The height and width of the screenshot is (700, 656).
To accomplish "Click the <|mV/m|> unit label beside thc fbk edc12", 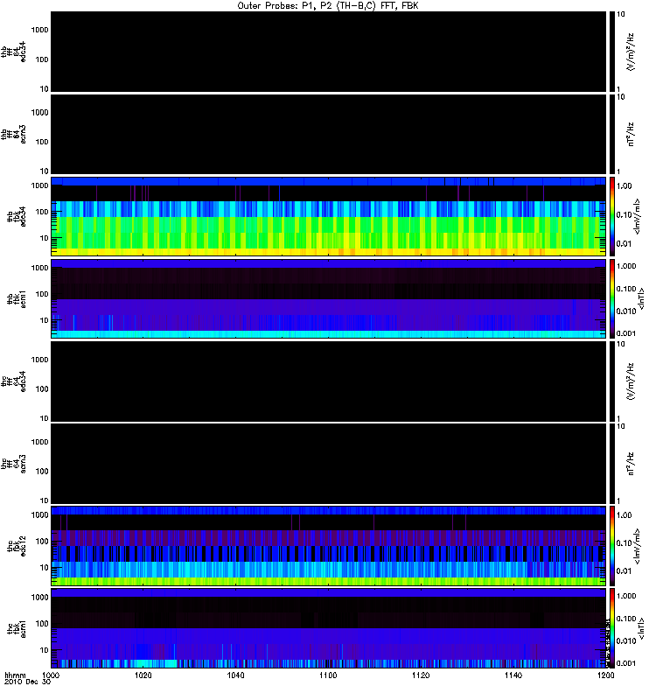I will pos(638,546).
